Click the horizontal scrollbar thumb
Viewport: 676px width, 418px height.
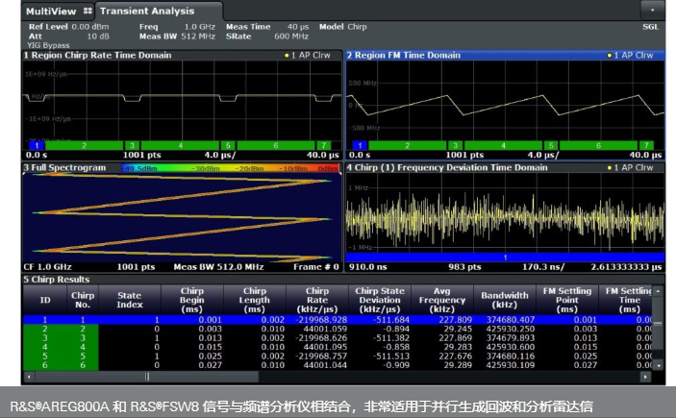(147, 377)
